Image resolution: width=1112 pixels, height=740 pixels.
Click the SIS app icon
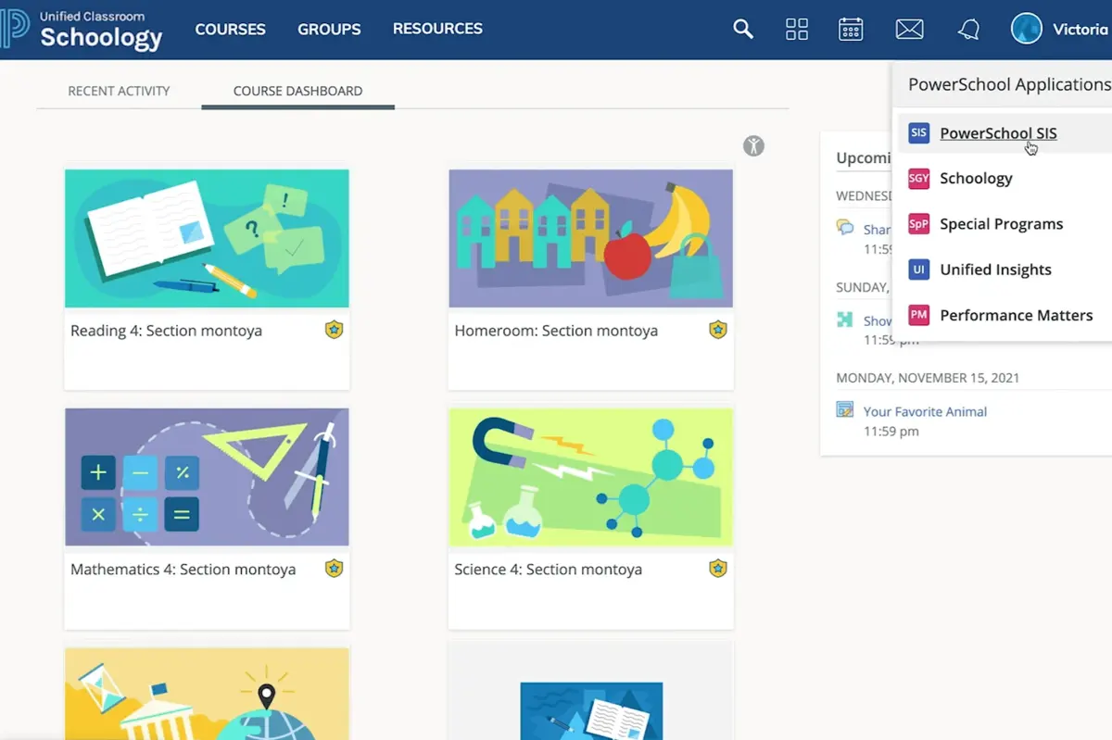coord(918,132)
